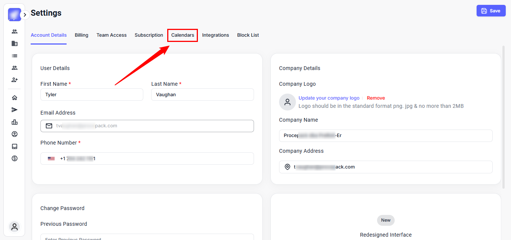The height and width of the screenshot is (240, 511).
Task: Go to the home icon in sidebar
Action: point(15,98)
